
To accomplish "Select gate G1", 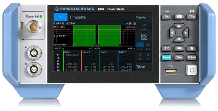I will [x=140, y=45].
